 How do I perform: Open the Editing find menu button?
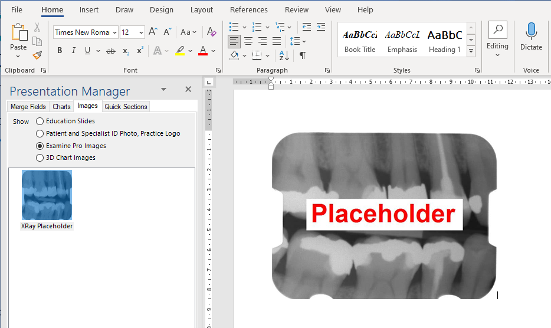click(x=497, y=39)
